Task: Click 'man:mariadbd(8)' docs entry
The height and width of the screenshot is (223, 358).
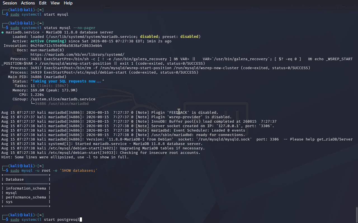Action: pyautogui.click(x=47, y=50)
